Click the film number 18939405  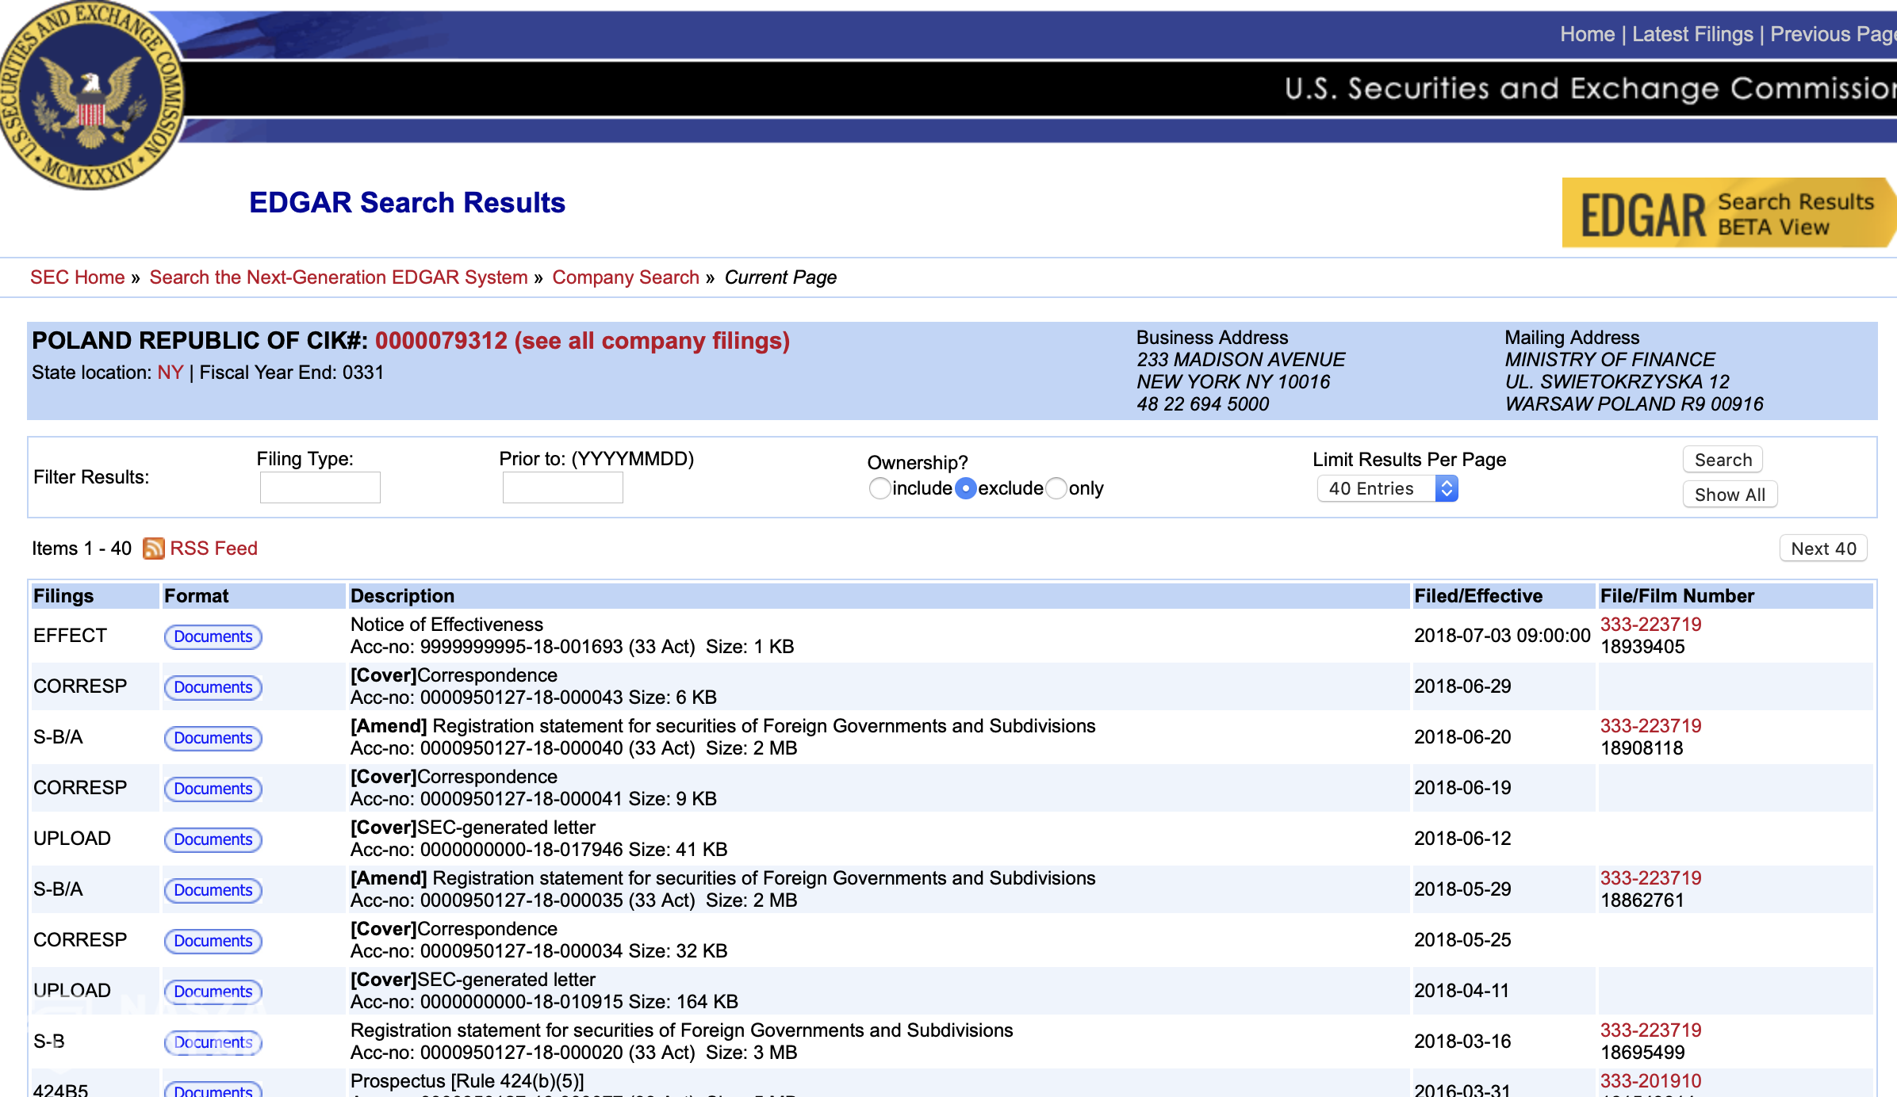[x=1642, y=647]
